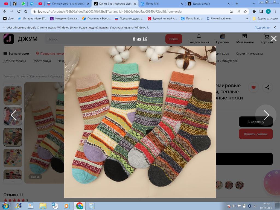Viewport: 280px width, 210px height.
Task: Click volume icon in system tray
Action: point(234,206)
